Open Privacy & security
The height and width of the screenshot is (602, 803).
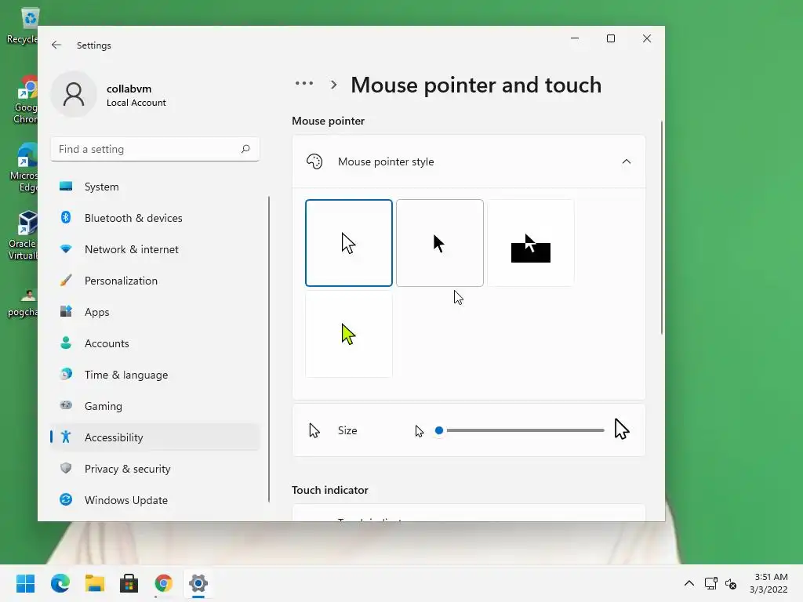(x=154, y=469)
